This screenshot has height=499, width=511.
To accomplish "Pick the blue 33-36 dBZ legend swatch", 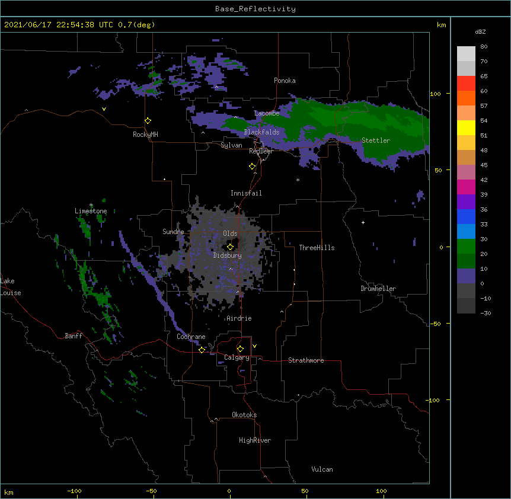I will (466, 216).
